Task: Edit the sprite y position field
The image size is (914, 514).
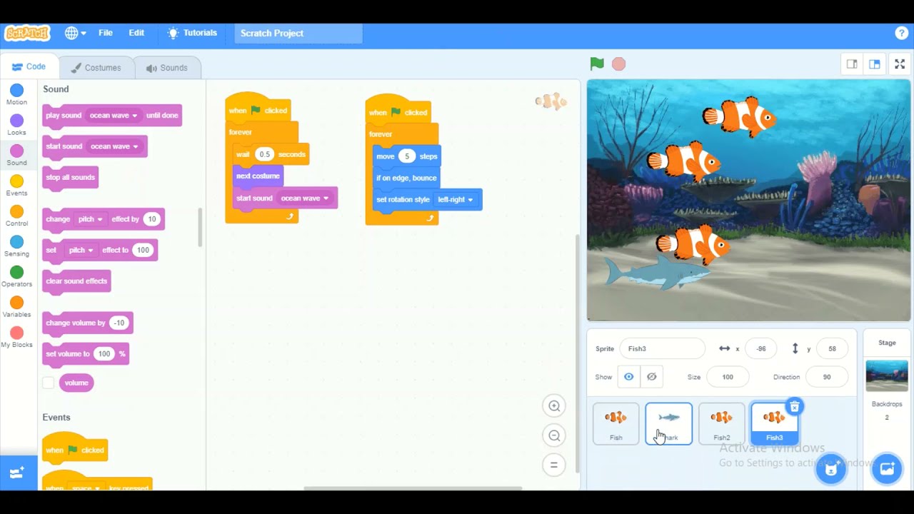Action: [x=832, y=348]
